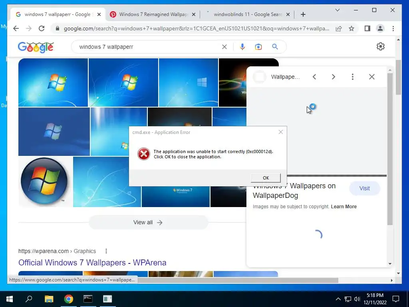Viewport: 409px width, 307px height.
Task: Go back to the previous page in Chrome
Action: click(x=16, y=28)
